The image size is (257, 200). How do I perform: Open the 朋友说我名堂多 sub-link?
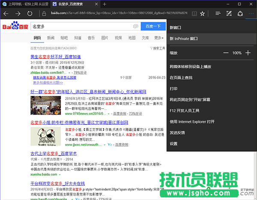[55, 77]
